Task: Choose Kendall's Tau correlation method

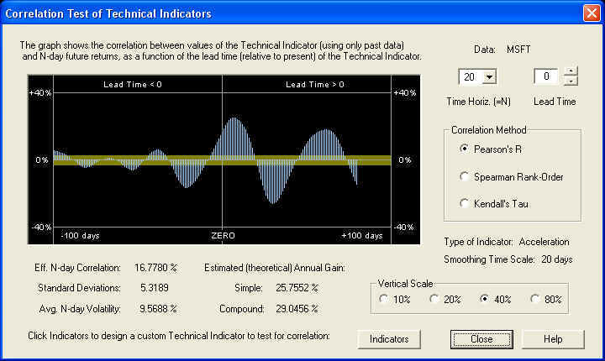Action: 494,203
